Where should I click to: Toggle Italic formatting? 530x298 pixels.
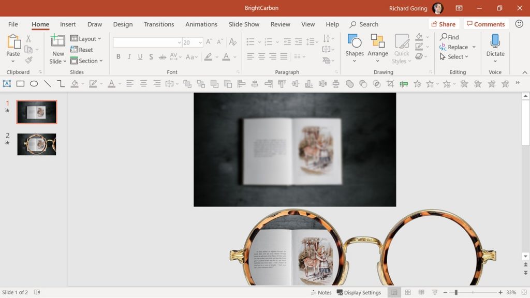click(129, 56)
